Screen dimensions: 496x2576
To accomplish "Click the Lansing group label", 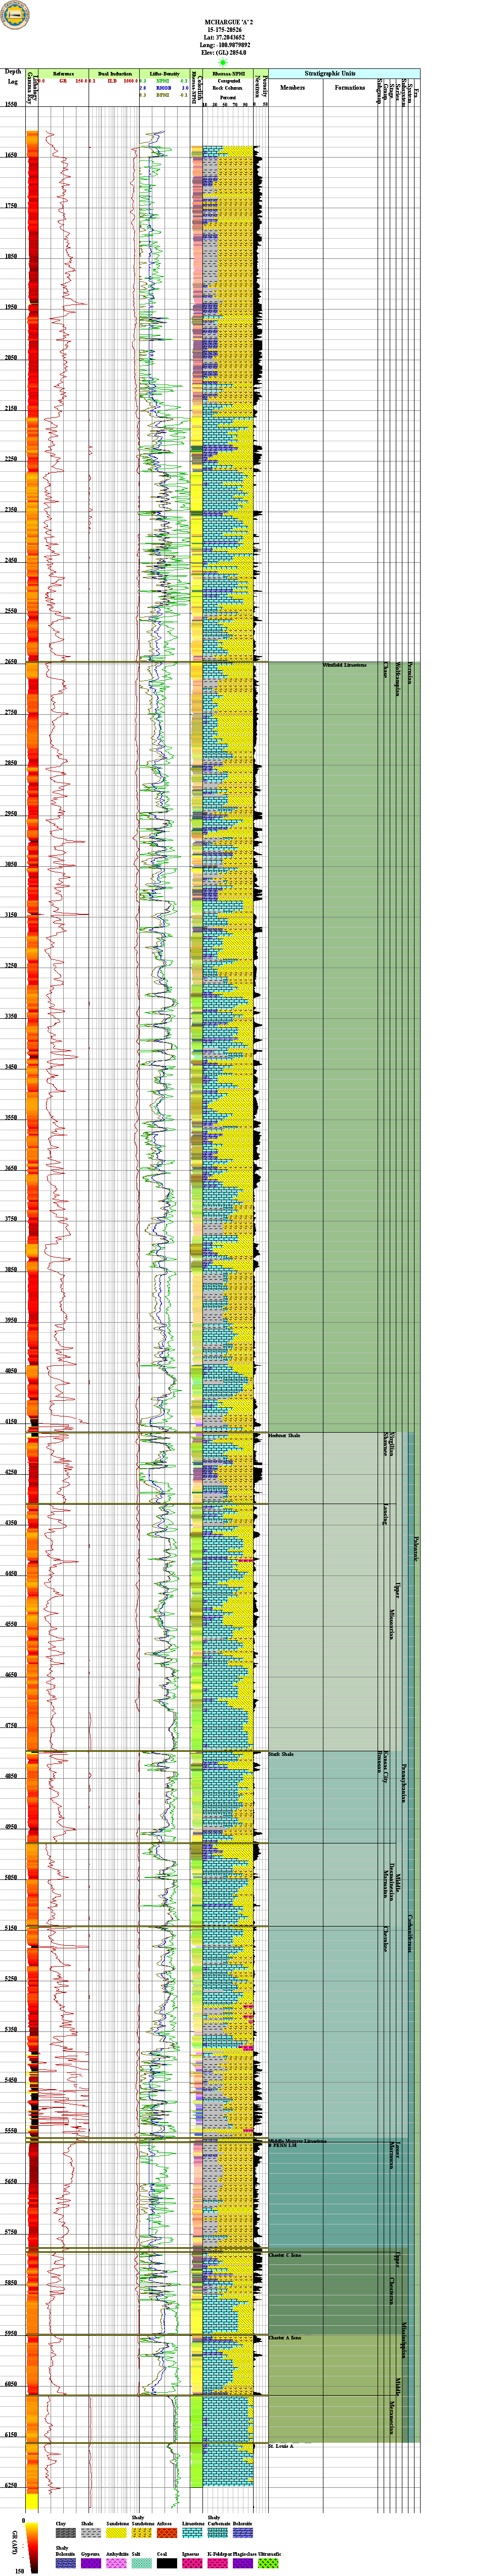I will 385,1514.
